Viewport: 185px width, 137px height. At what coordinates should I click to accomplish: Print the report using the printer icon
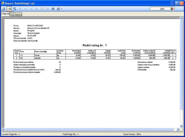point(9,9)
